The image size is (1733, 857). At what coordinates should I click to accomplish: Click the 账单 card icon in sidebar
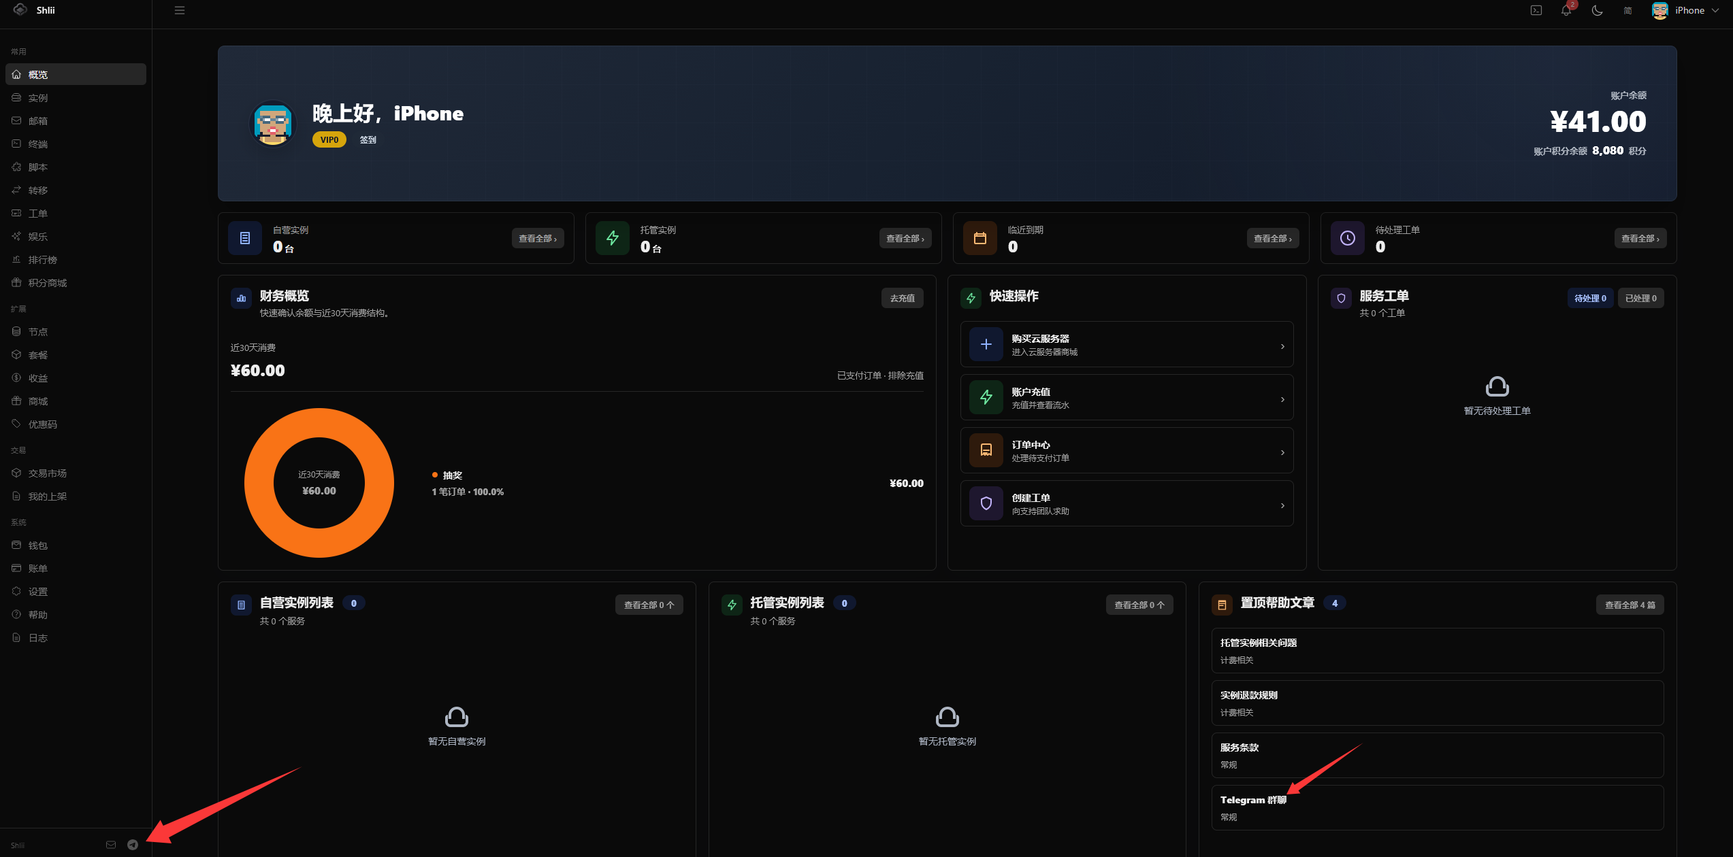tap(16, 568)
